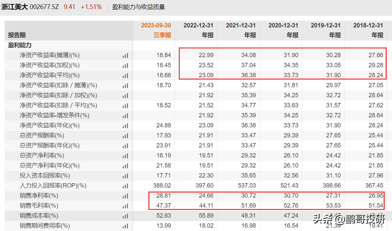Click the 人力投入回报率(ROP)(%) row label
Viewport: 392px width, 231px height.
tap(53, 186)
